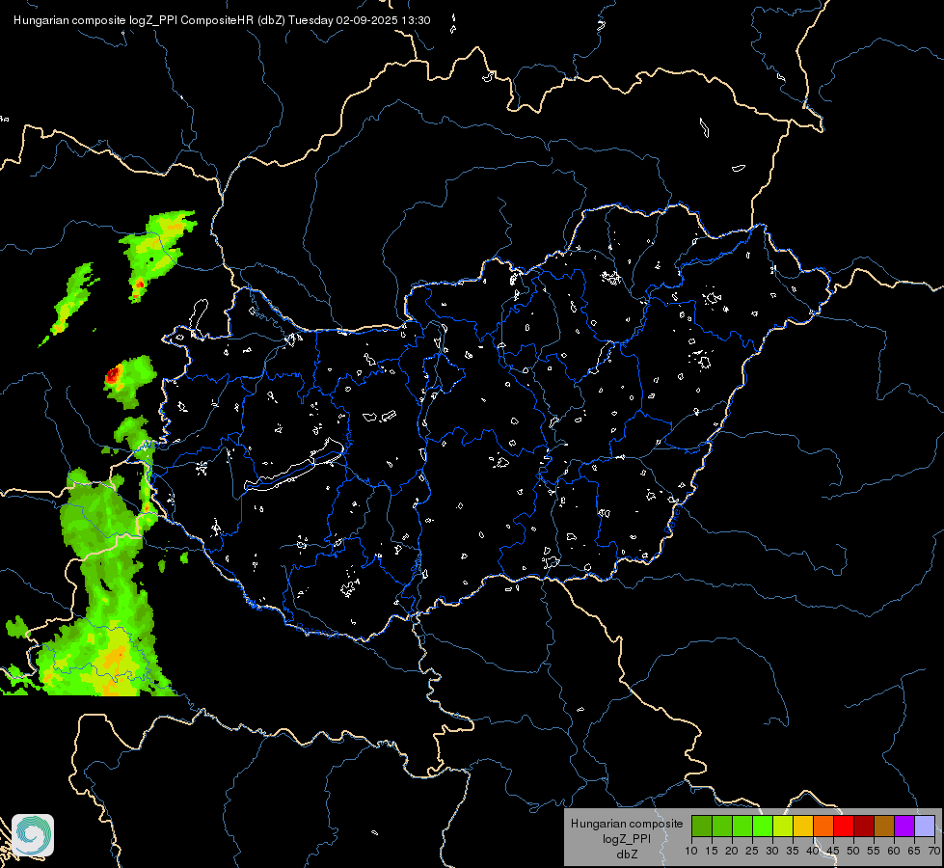The width and height of the screenshot is (944, 868).
Task: Click the 'Hungarian composite' label in the legend
Action: point(627,824)
